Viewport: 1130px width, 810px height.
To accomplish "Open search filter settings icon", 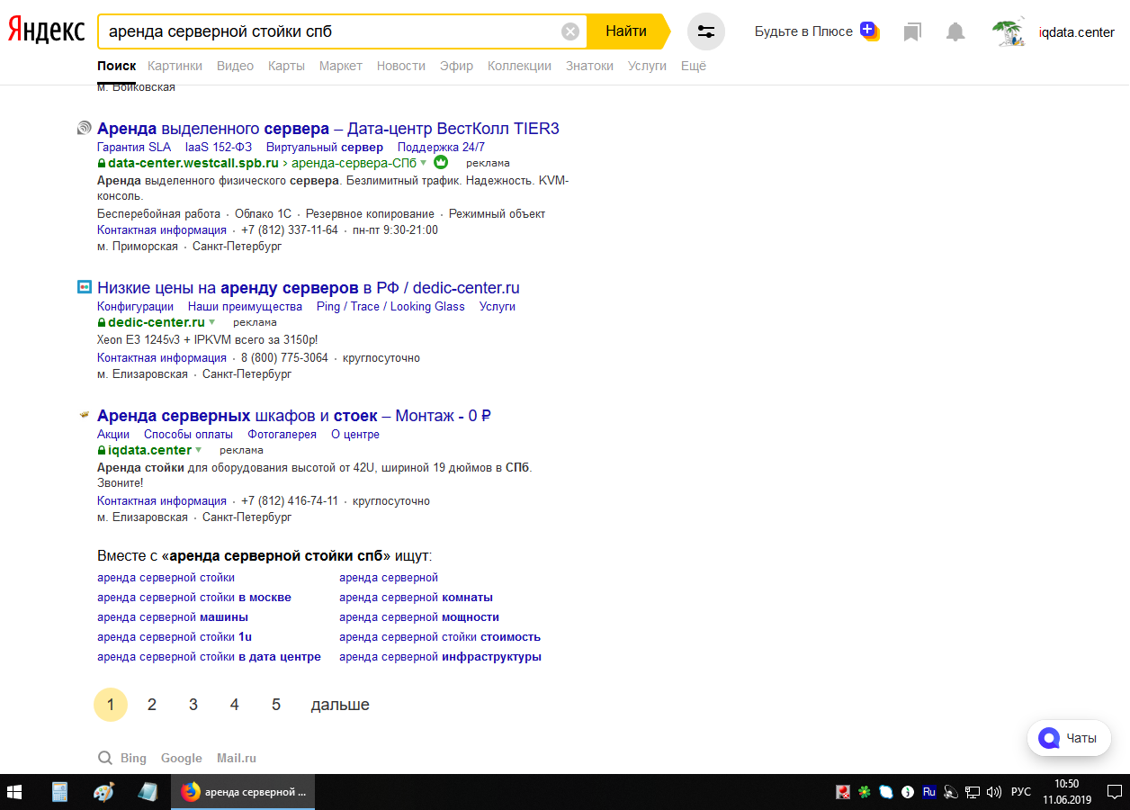I will 706,31.
